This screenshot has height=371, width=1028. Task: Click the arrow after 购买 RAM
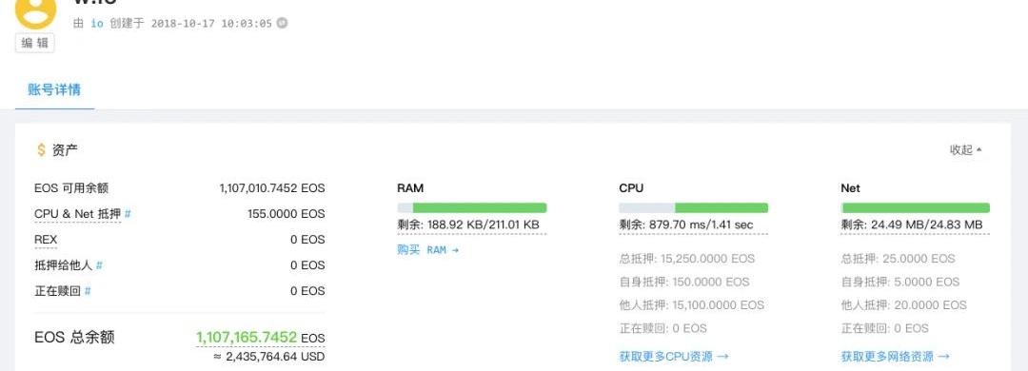[x=455, y=250]
